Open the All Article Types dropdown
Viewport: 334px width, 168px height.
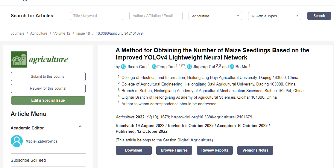click(x=274, y=16)
